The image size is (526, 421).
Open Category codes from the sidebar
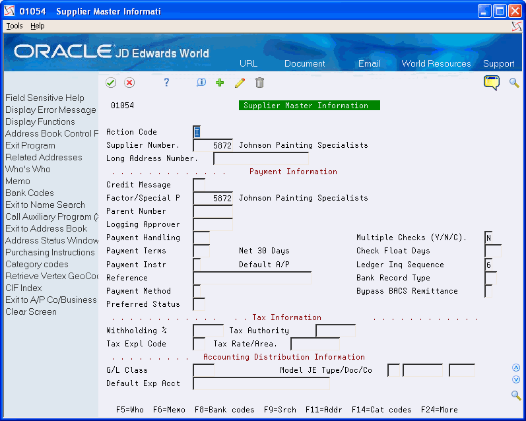[37, 265]
